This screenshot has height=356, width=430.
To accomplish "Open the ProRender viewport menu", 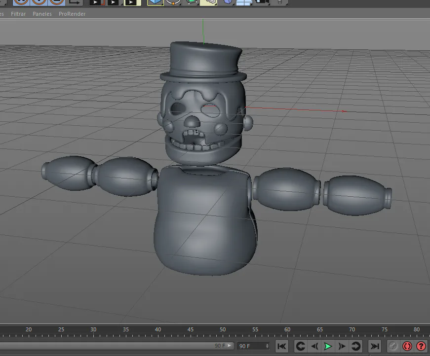I will tap(72, 14).
